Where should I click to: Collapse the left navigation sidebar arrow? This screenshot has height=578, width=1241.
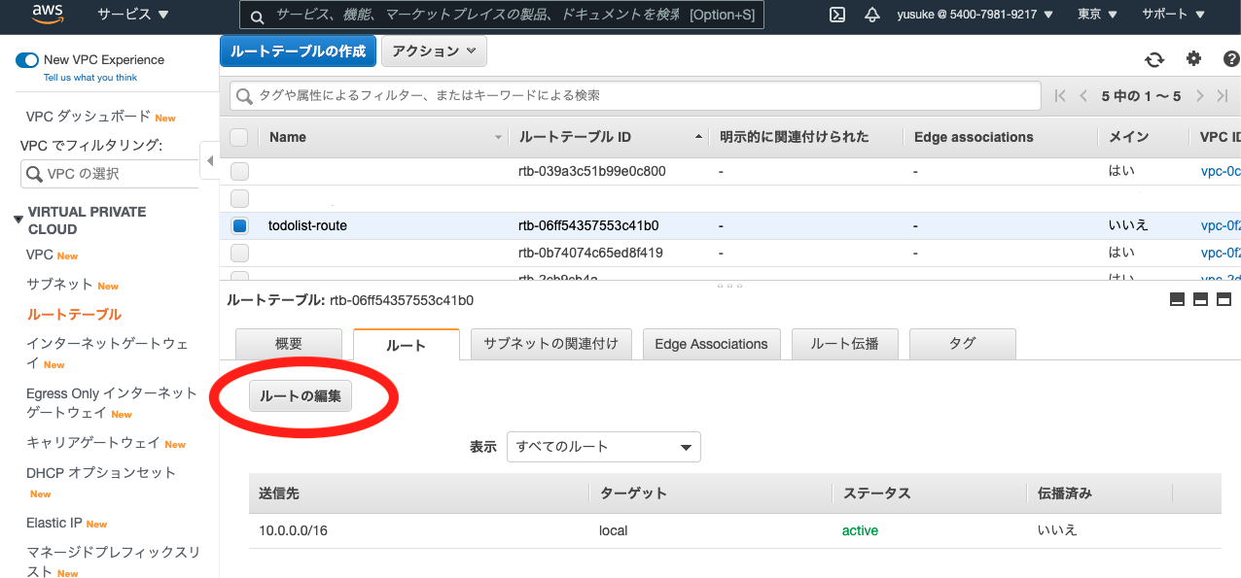(x=209, y=160)
